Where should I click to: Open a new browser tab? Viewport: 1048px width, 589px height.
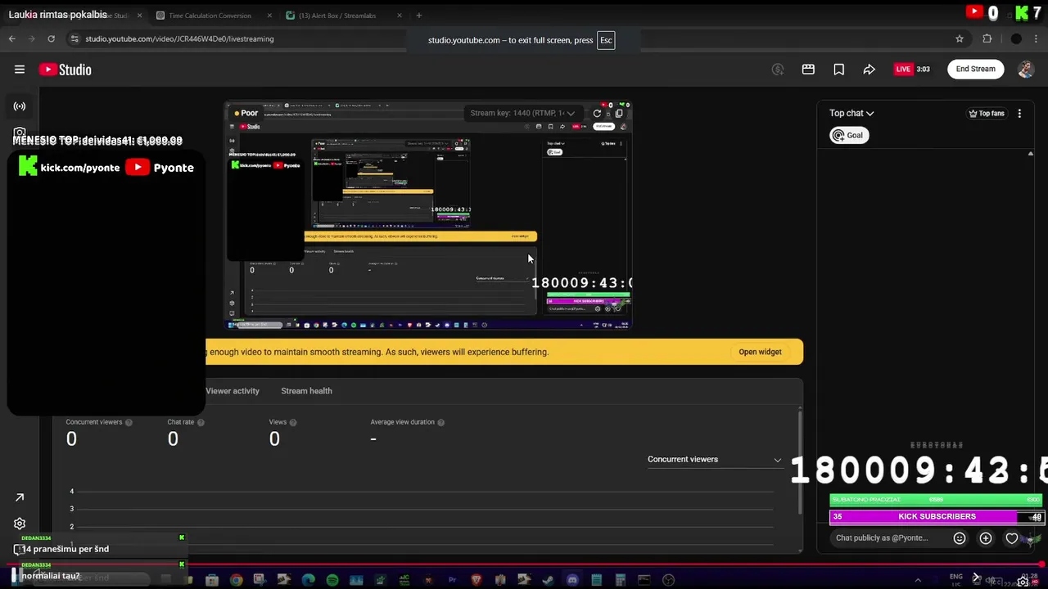coord(418,16)
